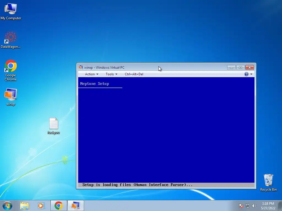Launch Windows Media Player from the taskbar

(x=41, y=206)
